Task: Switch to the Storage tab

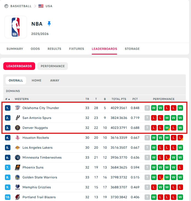Action: 132,49
